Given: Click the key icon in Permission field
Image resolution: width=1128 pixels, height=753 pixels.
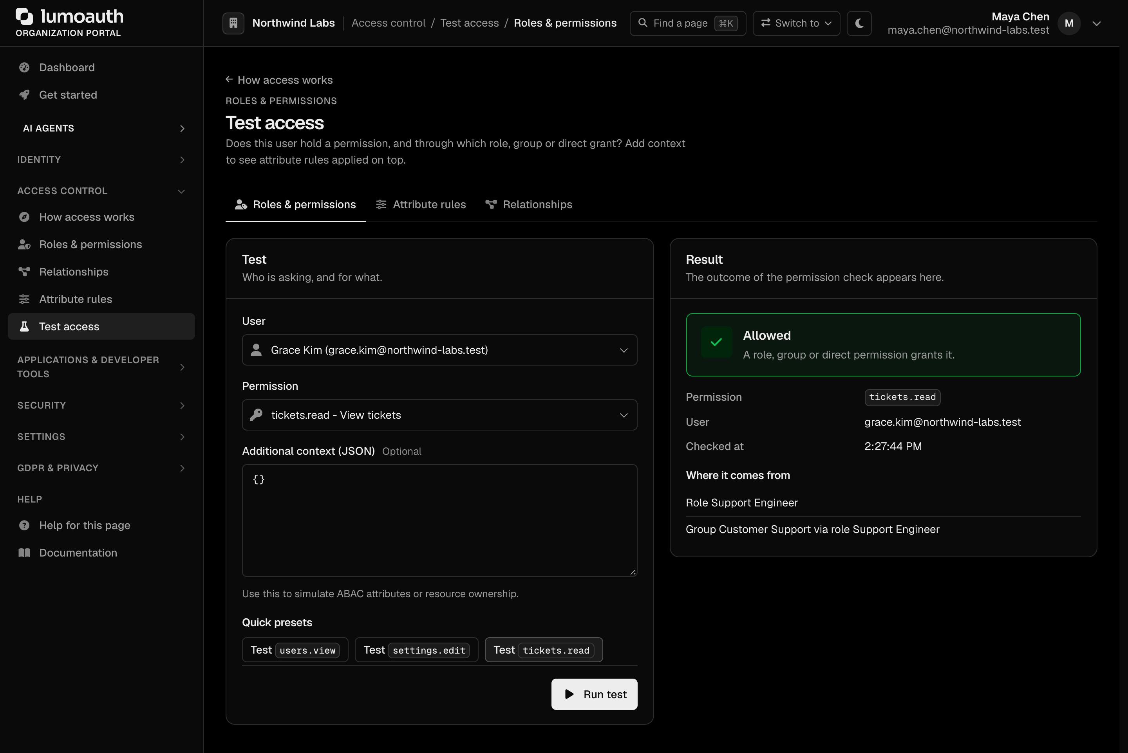Looking at the screenshot, I should point(256,414).
